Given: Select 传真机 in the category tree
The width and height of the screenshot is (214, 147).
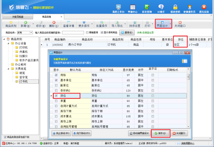Looking at the screenshot, I should (x=23, y=52).
